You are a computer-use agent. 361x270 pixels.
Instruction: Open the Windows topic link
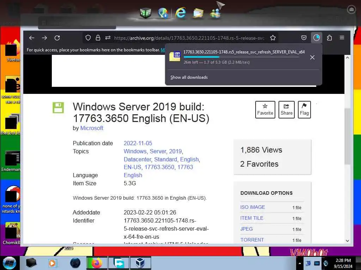pyautogui.click(x=135, y=151)
